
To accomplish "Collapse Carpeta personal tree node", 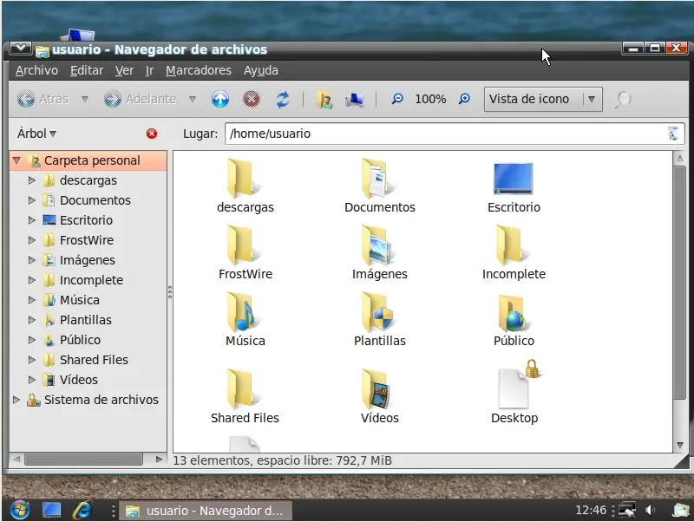I will pyautogui.click(x=16, y=160).
